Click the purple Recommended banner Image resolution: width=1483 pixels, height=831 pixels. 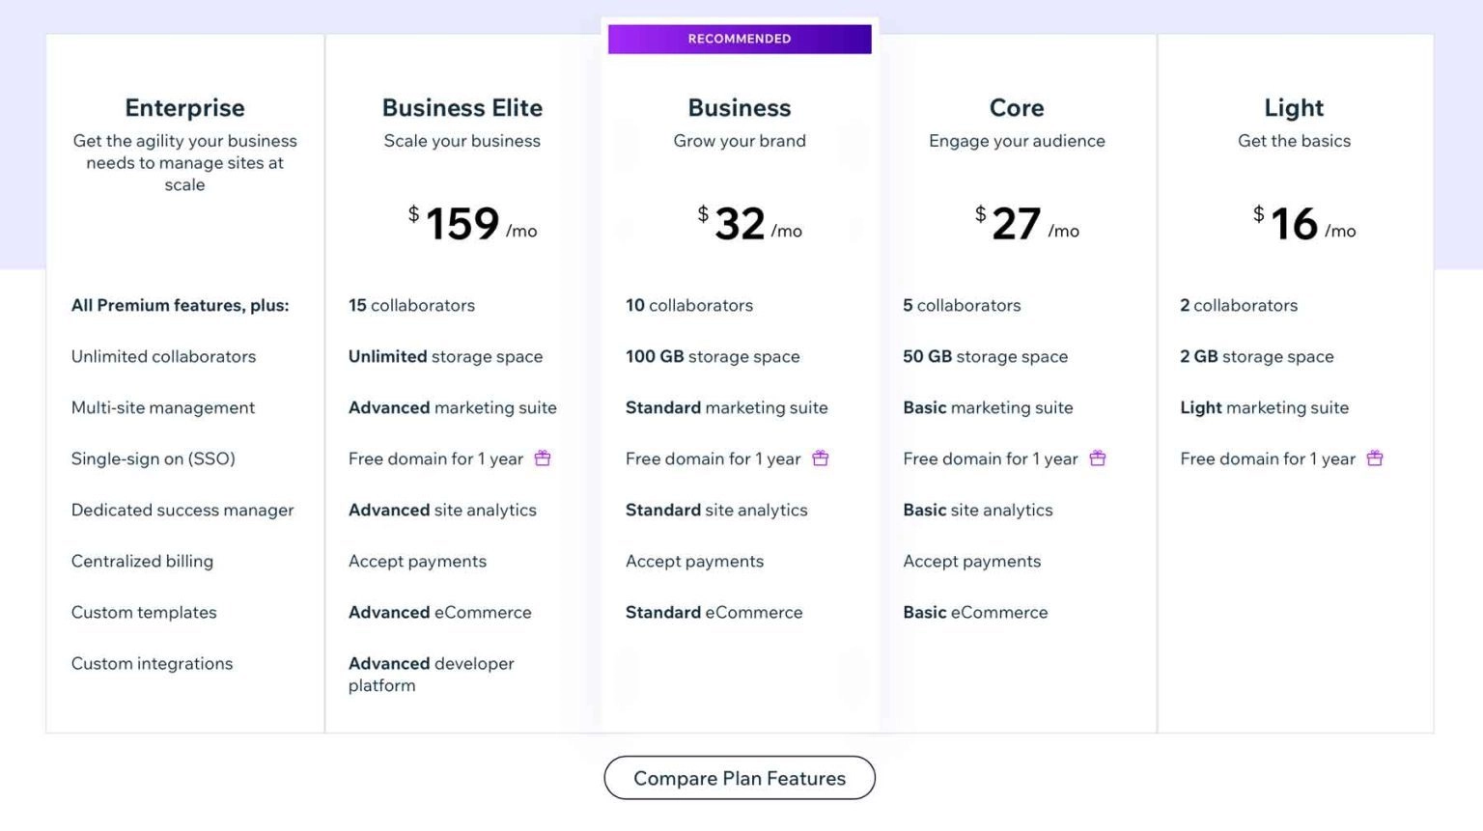click(x=740, y=39)
